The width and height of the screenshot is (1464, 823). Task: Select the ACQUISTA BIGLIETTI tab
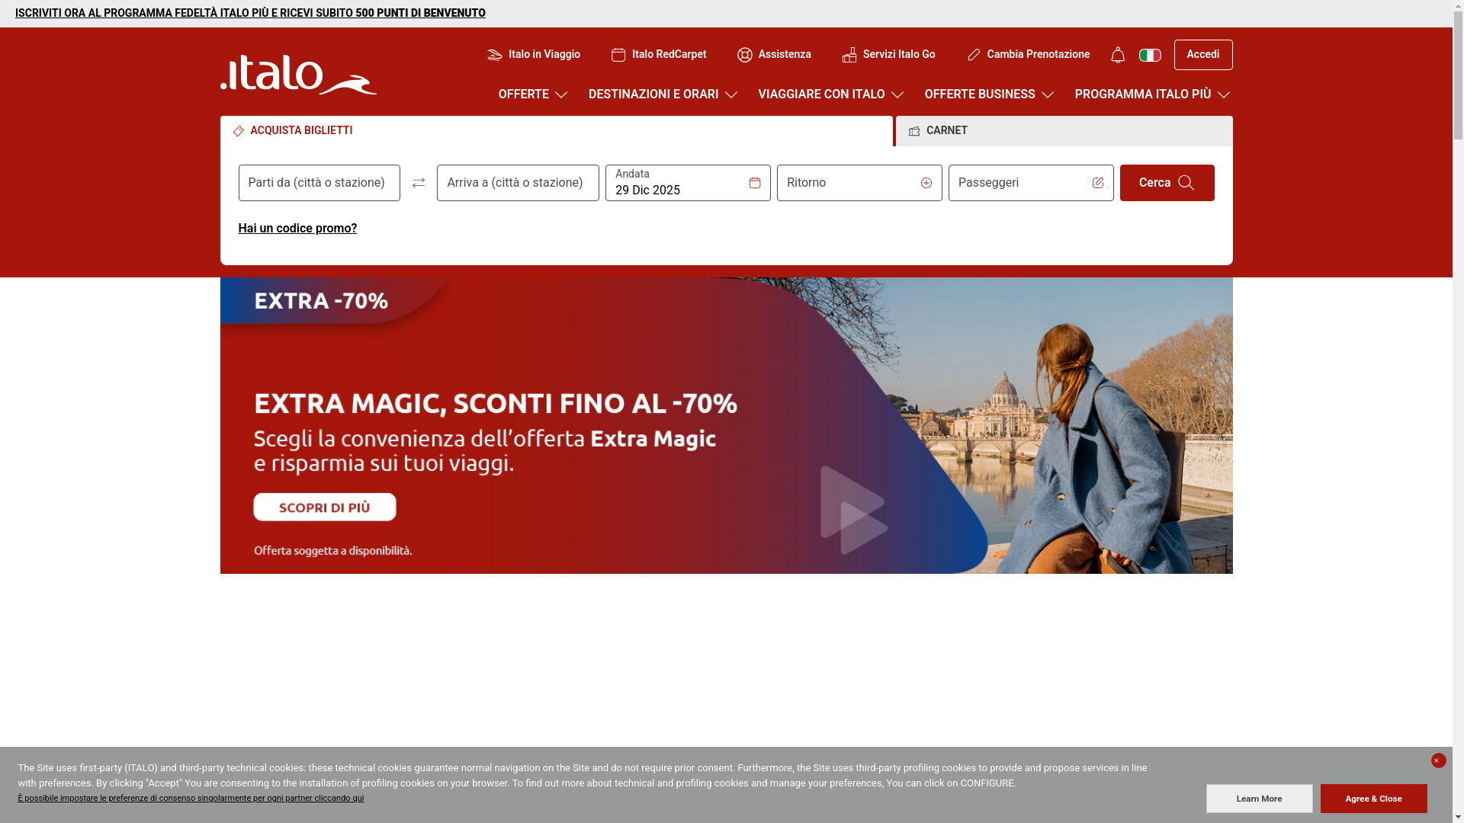[x=557, y=131]
